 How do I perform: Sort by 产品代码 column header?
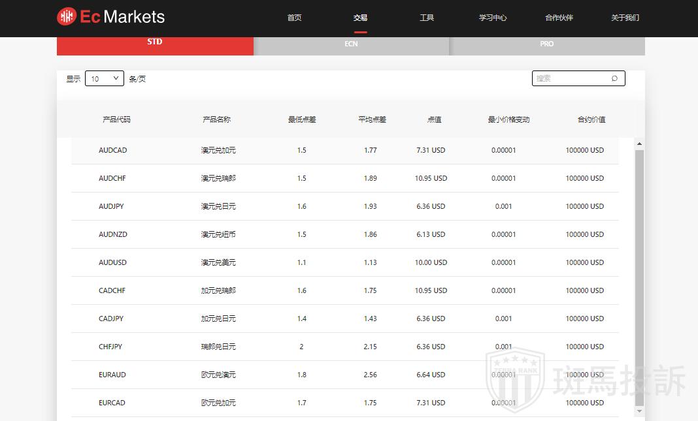pyautogui.click(x=116, y=119)
